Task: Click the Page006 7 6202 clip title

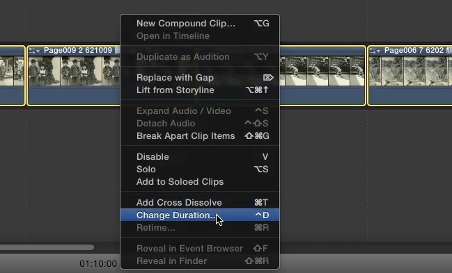Action: (418, 51)
